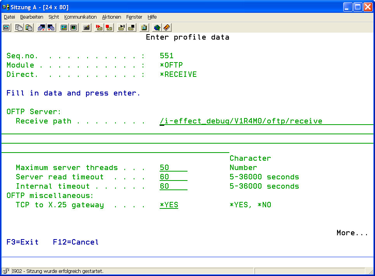Open the keyboard remap toolbar icon
Image resolution: width=375 pixels, height=276 pixels.
(x=86, y=28)
